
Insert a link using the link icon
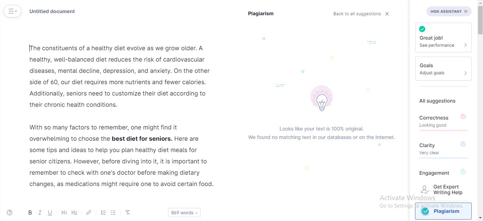[x=89, y=213]
